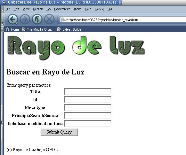Click the '(c) Rayo de Luz bajo GFDL' footer
Screen dimensions: 186x155
[x=32, y=150]
